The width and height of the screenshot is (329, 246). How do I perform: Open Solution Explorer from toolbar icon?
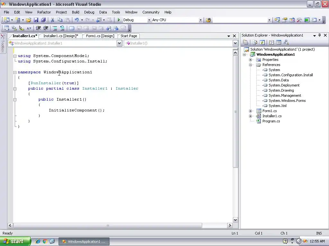point(277,20)
